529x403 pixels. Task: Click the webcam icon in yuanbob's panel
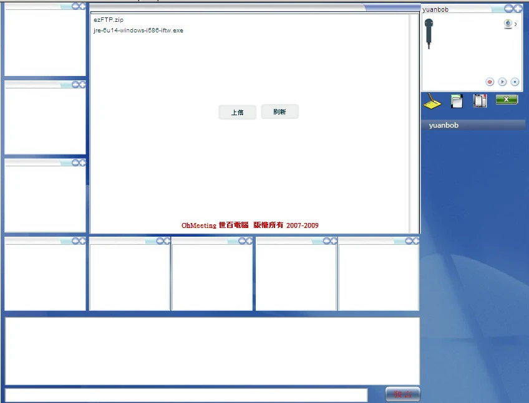coord(508,24)
